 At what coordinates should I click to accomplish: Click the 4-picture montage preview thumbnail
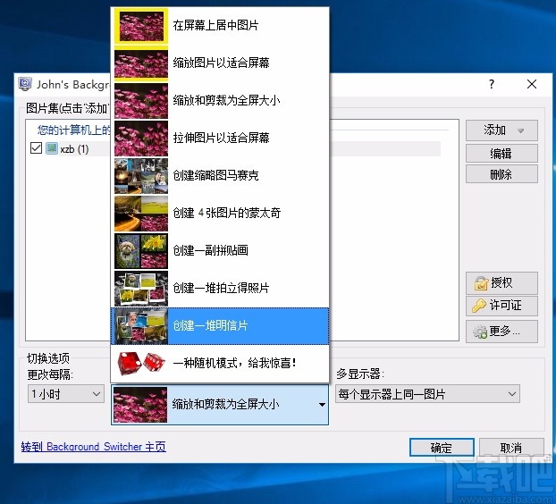(141, 214)
